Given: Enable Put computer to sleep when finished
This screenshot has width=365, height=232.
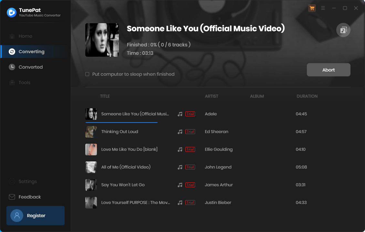Looking at the screenshot, I should point(87,74).
